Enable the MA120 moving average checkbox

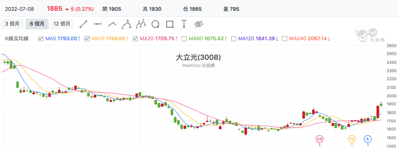(233, 39)
